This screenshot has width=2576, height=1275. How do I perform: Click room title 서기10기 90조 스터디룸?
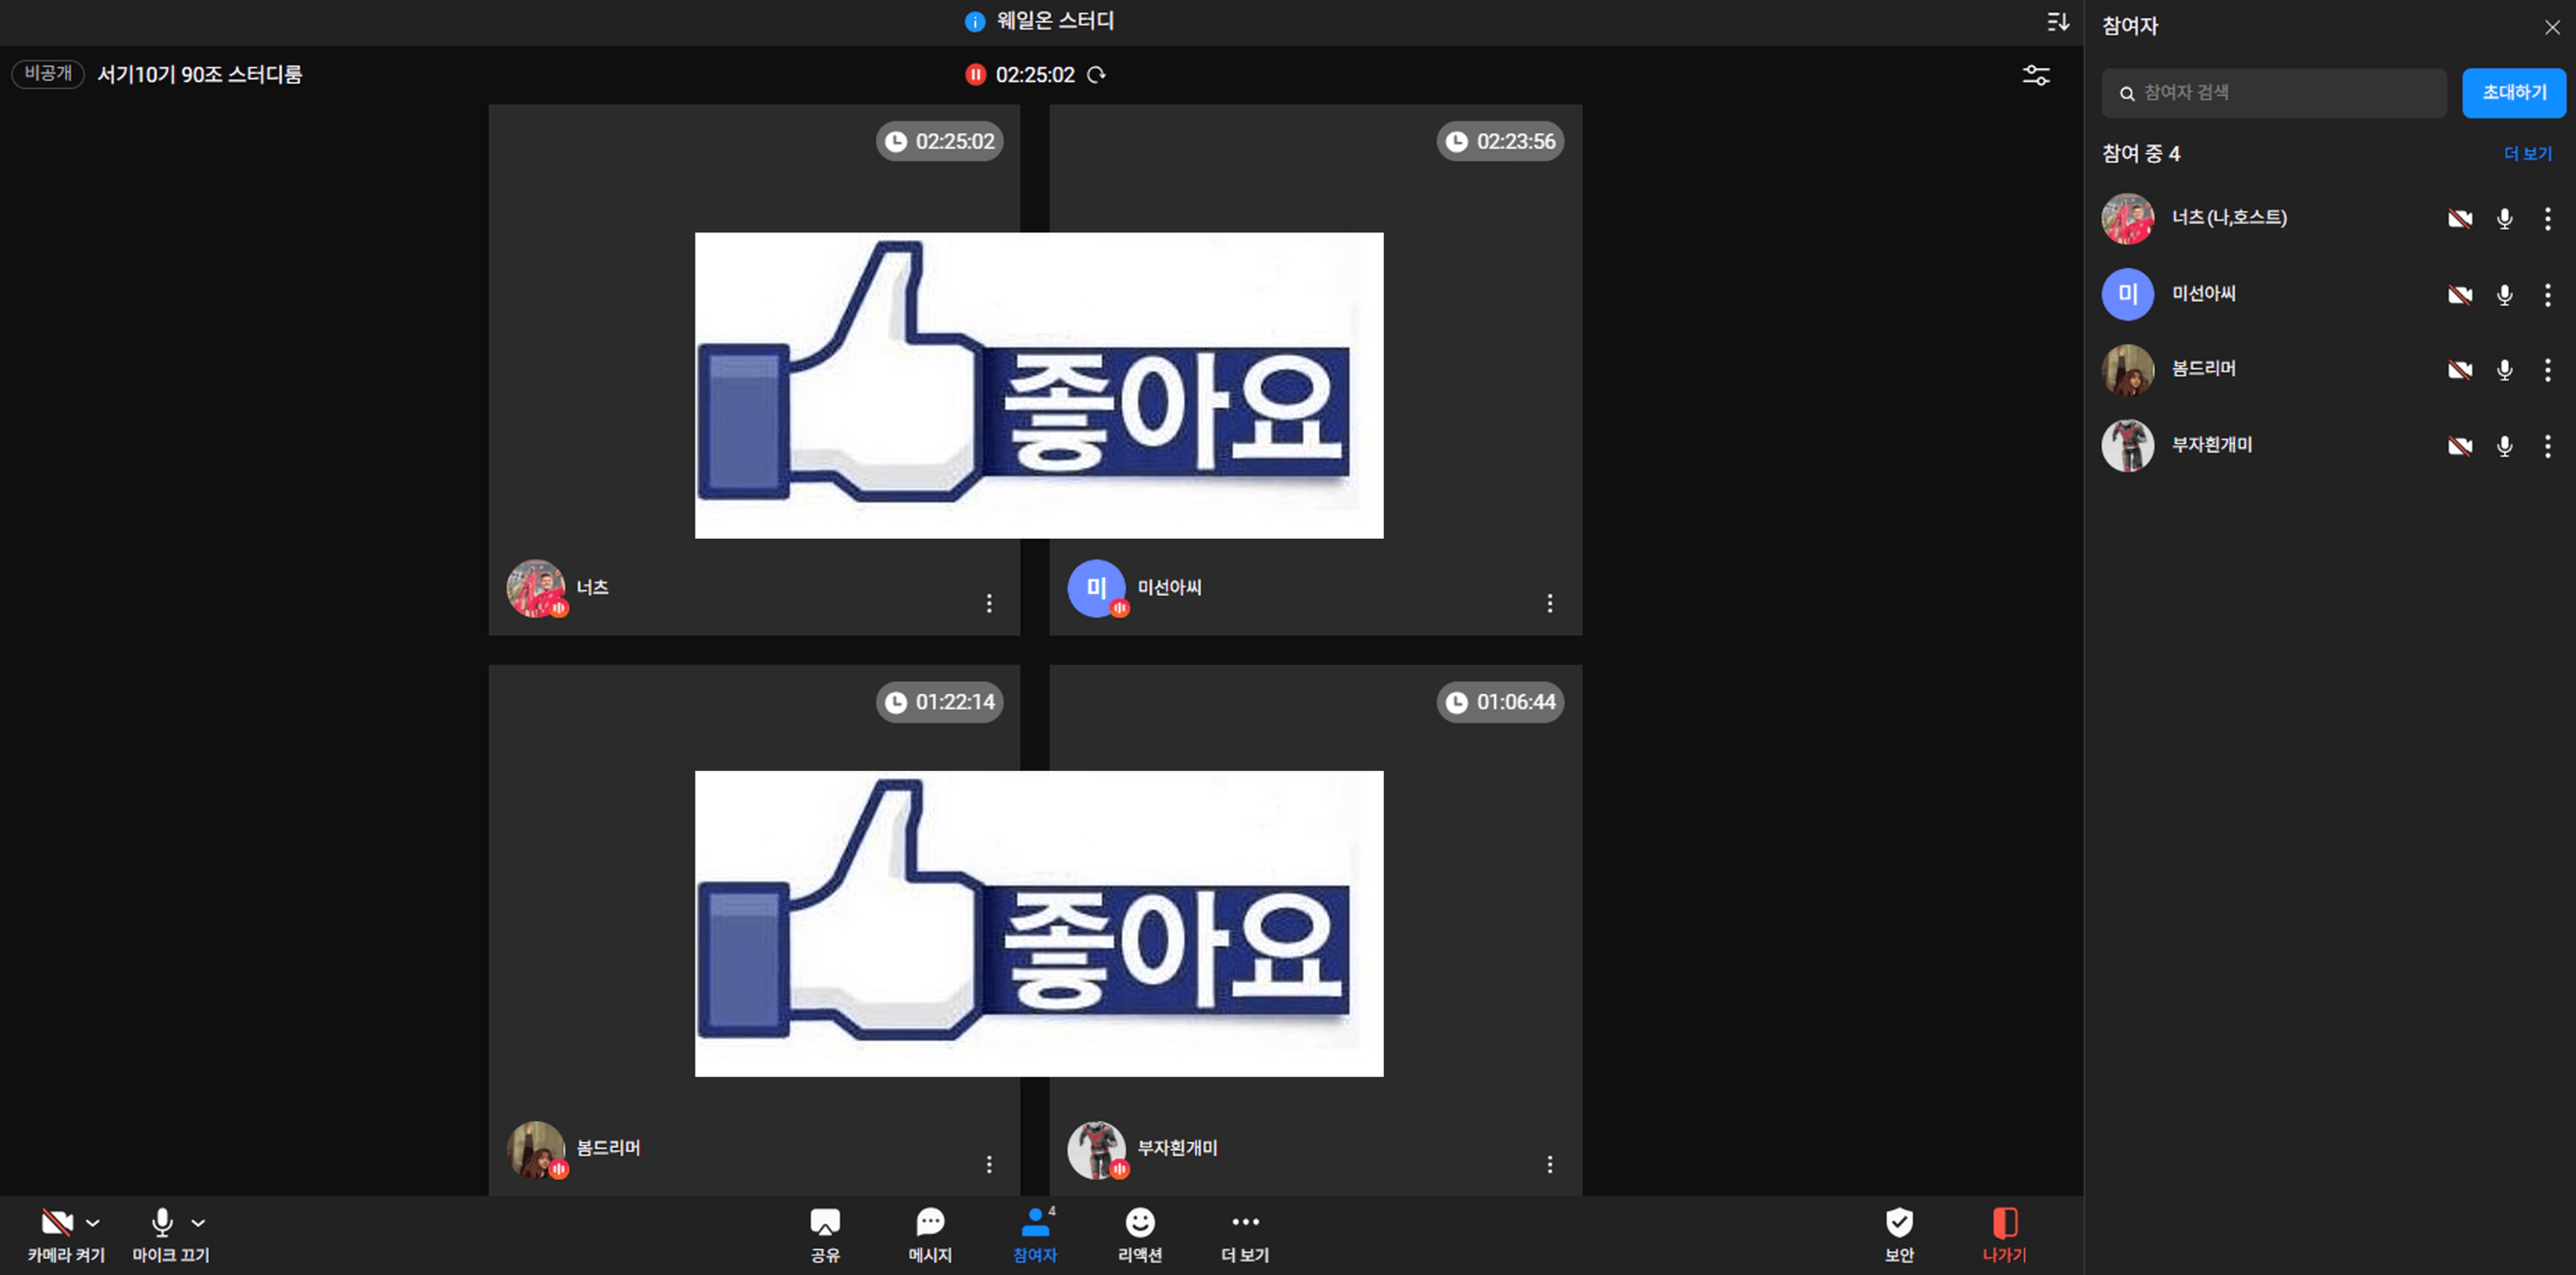pyautogui.click(x=200, y=75)
